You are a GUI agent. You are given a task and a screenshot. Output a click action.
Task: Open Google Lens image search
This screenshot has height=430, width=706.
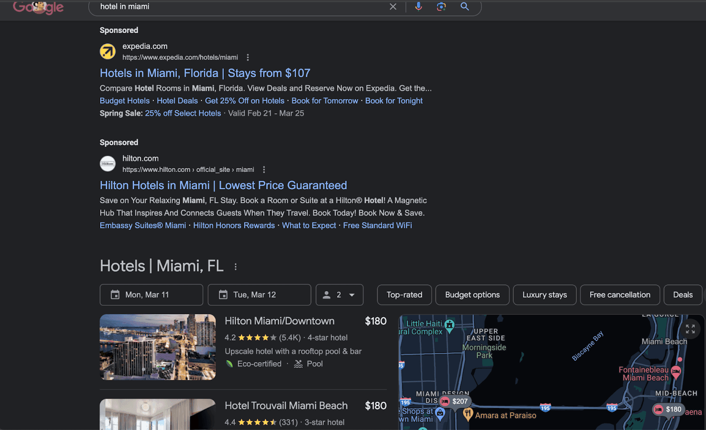[x=441, y=7]
